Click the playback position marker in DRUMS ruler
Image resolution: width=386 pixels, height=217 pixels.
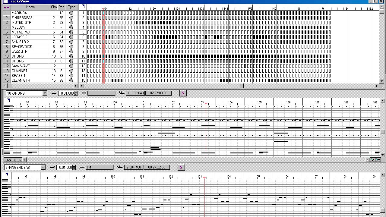click(206, 104)
